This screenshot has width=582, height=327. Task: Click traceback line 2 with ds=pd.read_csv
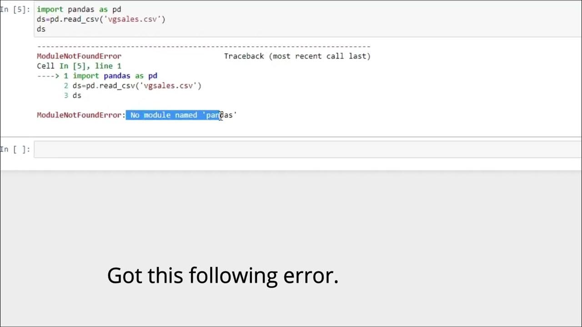(132, 85)
